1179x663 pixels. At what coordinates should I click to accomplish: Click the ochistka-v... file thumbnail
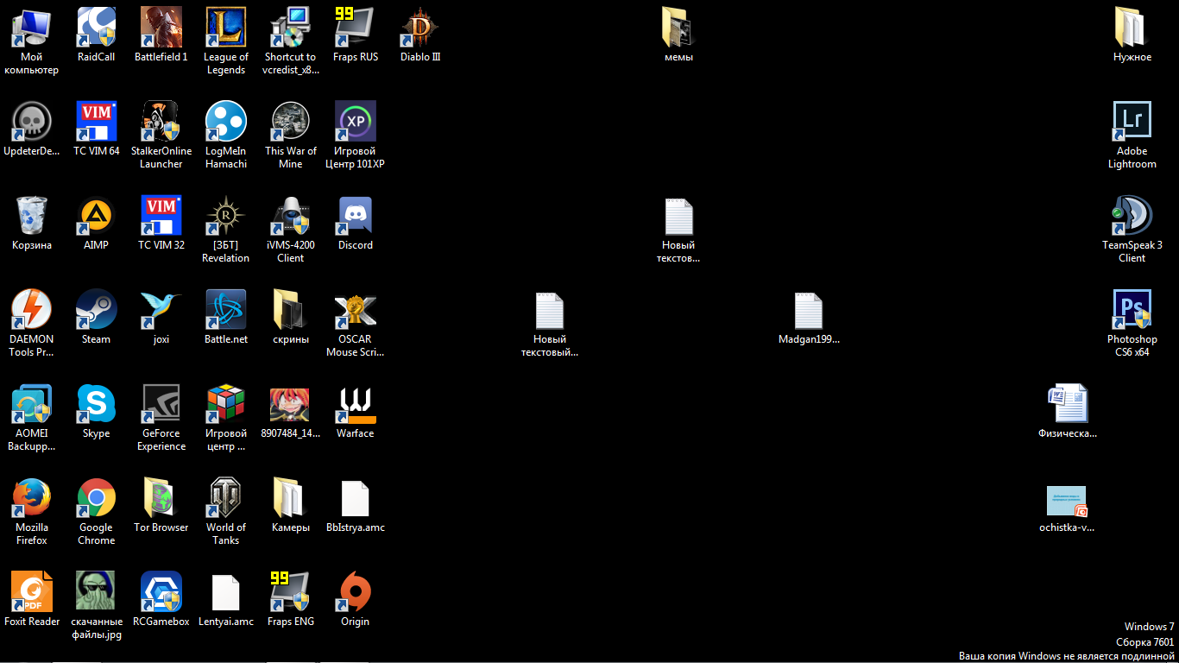[x=1068, y=501]
